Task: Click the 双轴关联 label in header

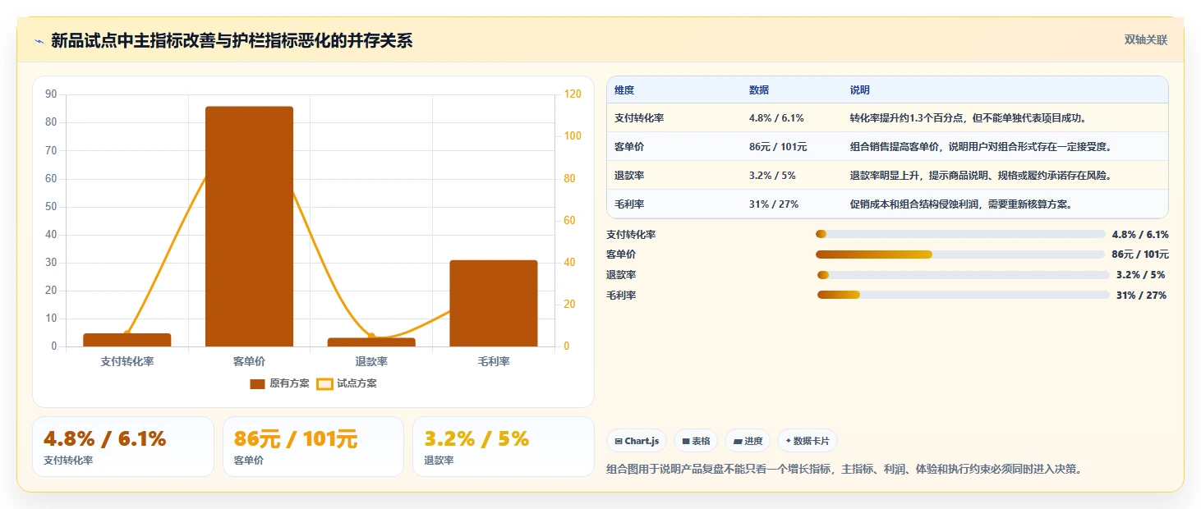Action: pyautogui.click(x=1146, y=39)
